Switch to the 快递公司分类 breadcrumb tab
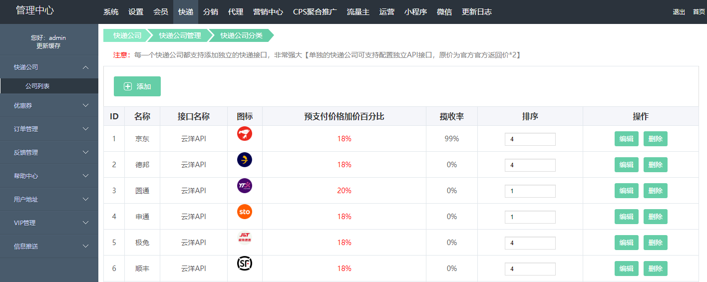707x282 pixels. 241,35
